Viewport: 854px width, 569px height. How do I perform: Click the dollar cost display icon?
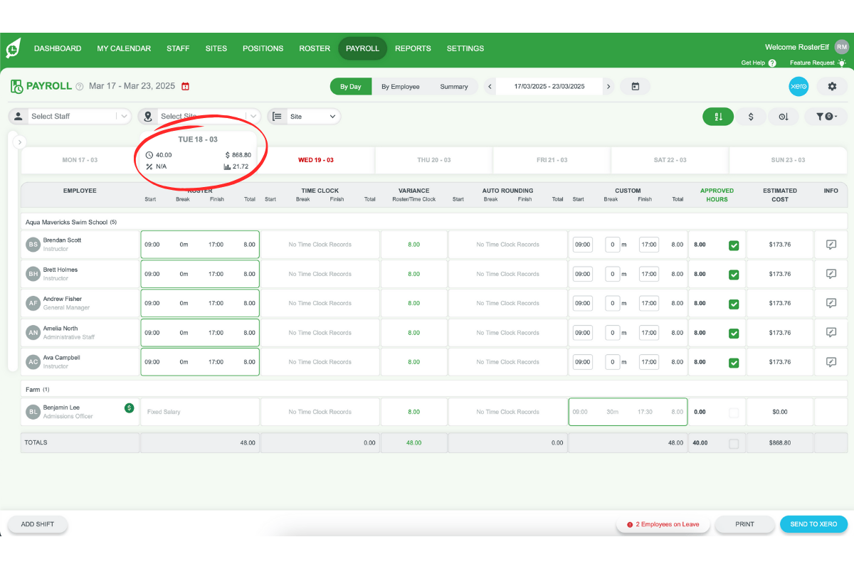751,116
